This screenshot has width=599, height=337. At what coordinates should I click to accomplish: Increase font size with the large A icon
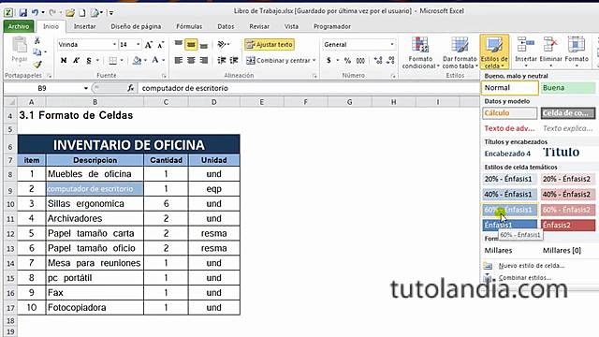coord(148,45)
